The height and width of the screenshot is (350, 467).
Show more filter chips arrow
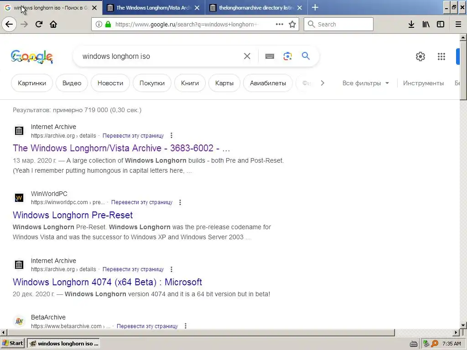(x=322, y=83)
